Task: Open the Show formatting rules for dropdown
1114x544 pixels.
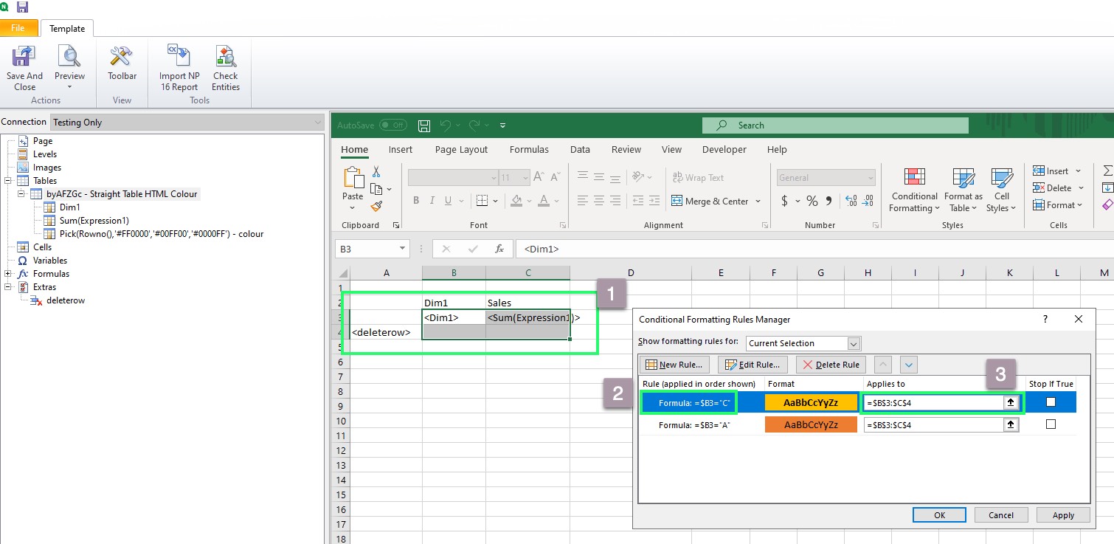Action: 803,343
